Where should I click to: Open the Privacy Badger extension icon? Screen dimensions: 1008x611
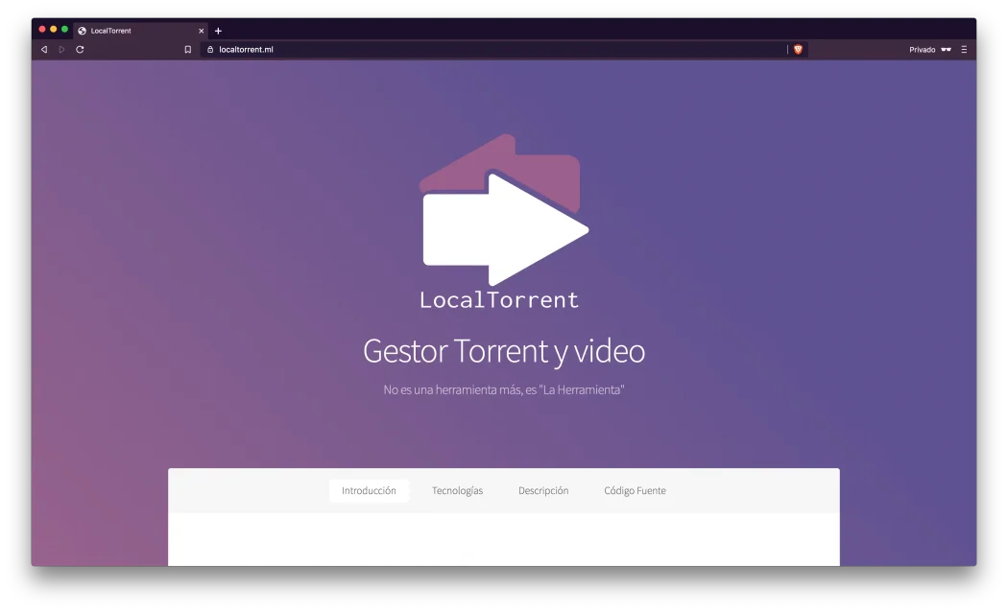(798, 49)
